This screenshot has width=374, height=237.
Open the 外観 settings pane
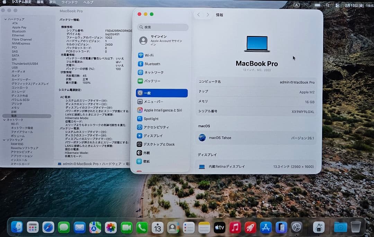click(x=147, y=153)
